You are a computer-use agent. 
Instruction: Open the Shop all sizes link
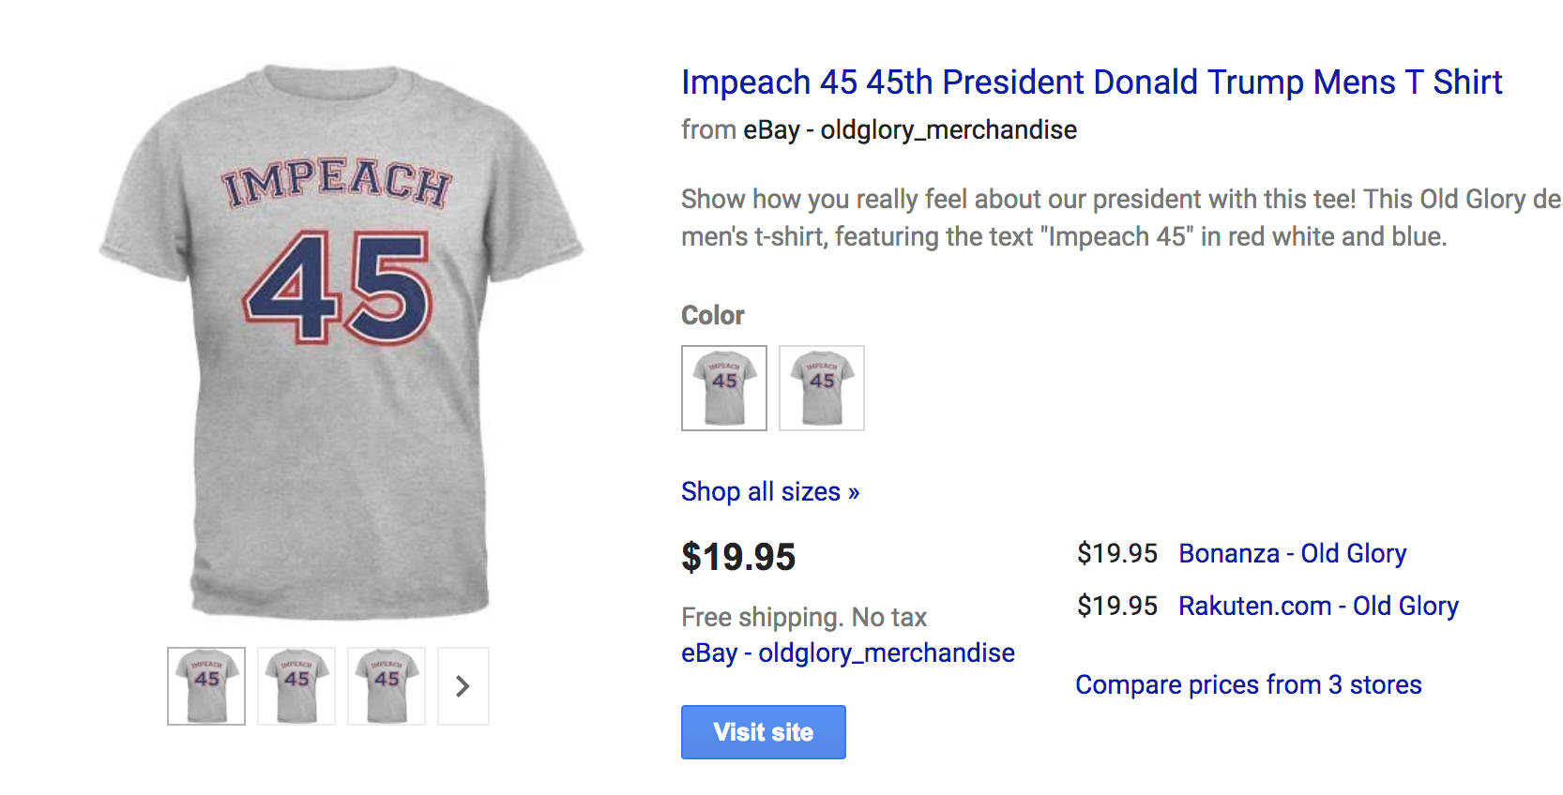pyautogui.click(x=769, y=492)
